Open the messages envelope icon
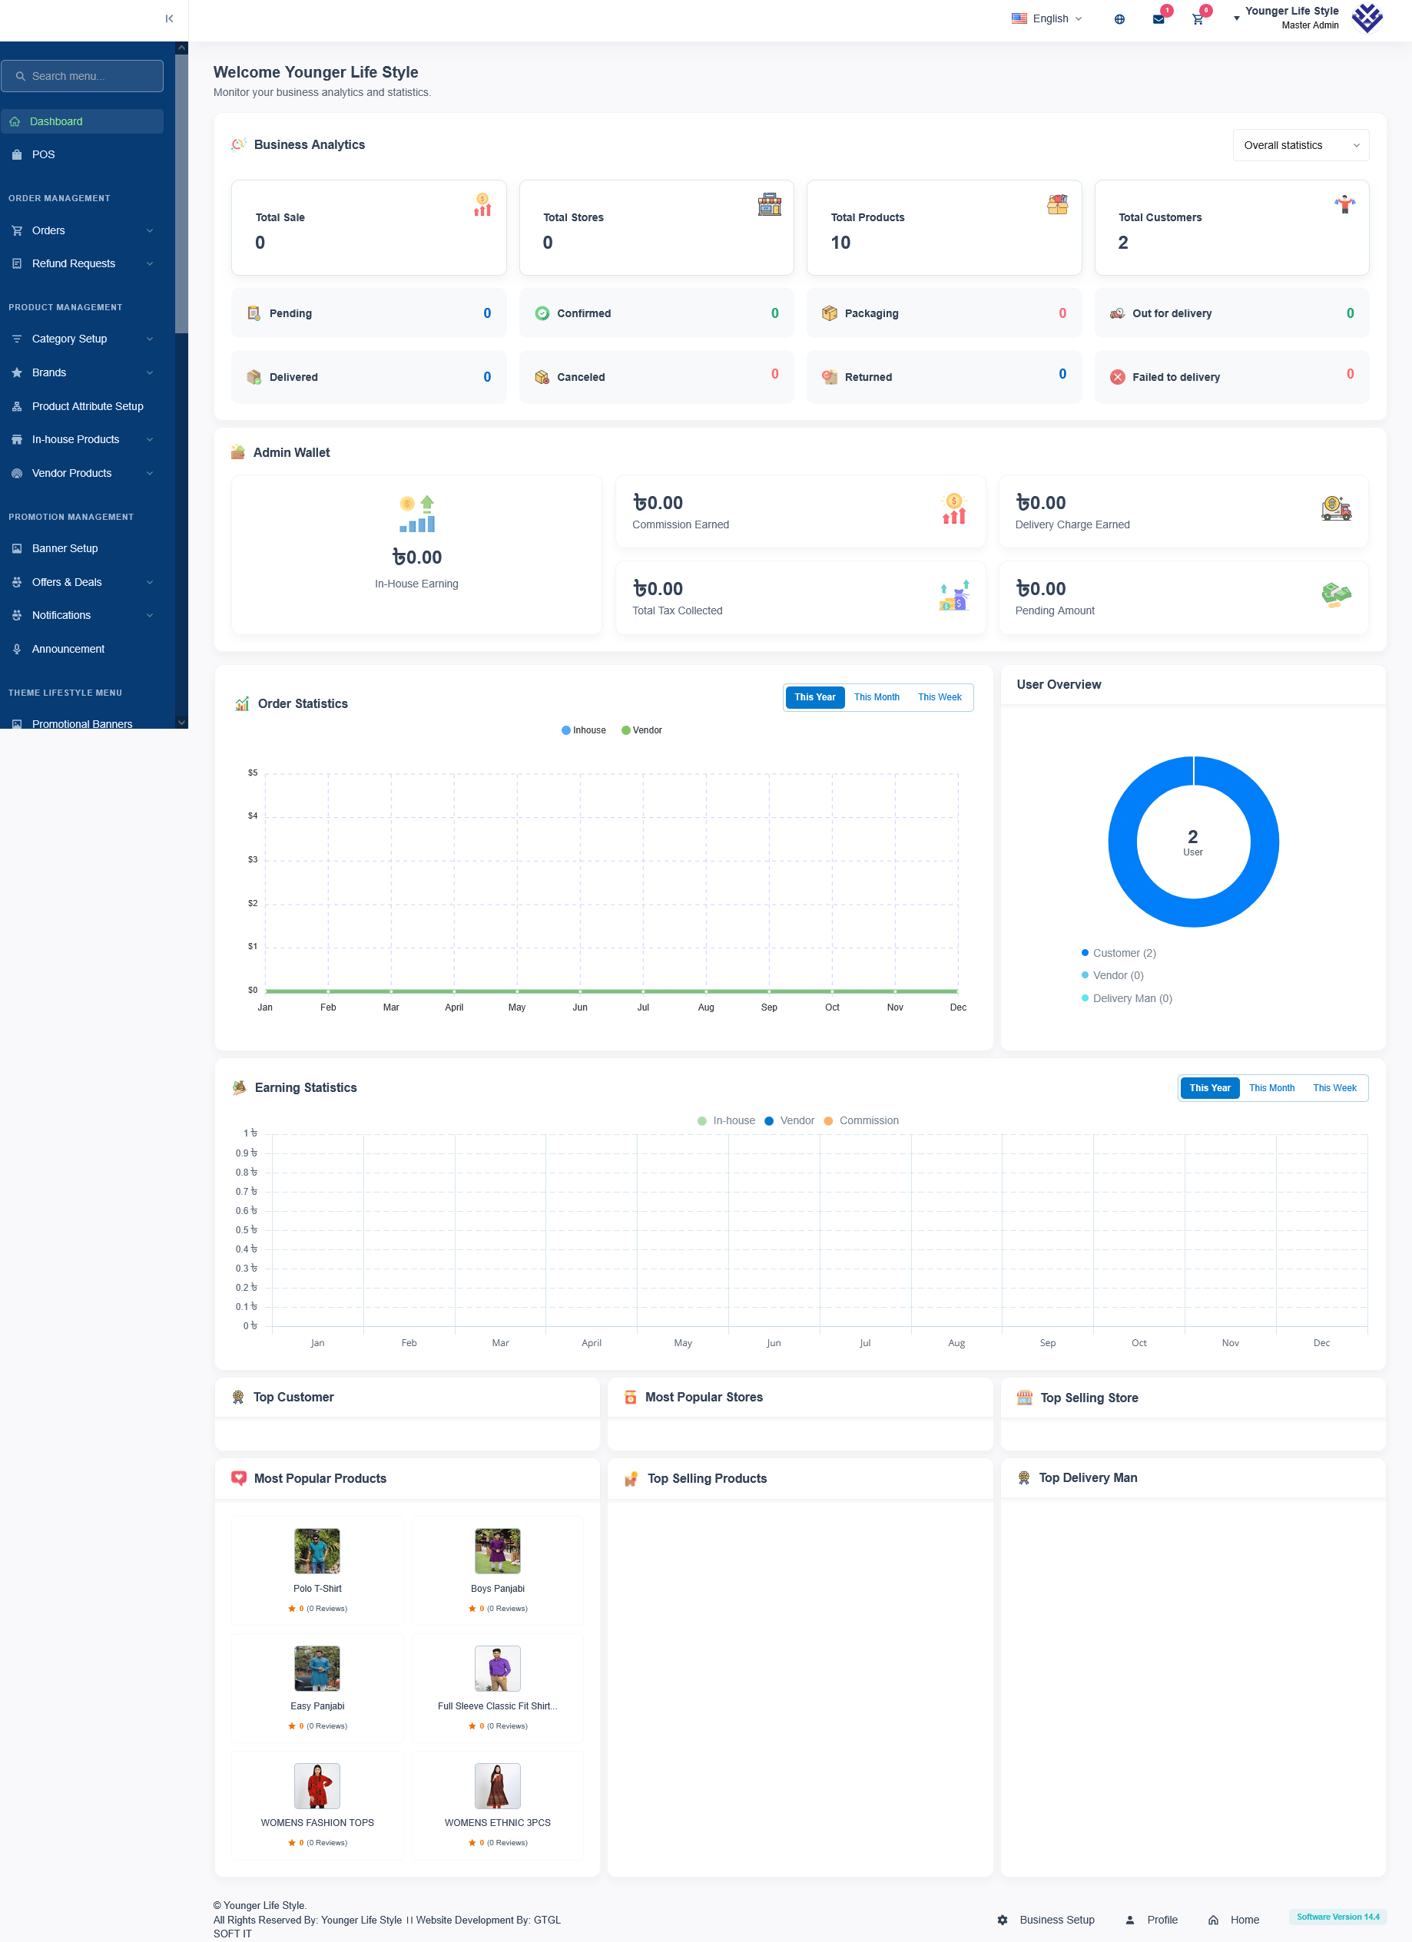The width and height of the screenshot is (1412, 1942). coord(1158,19)
